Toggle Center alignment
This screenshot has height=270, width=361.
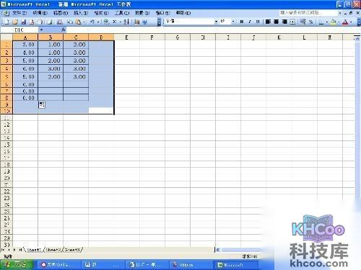tap(277, 22)
